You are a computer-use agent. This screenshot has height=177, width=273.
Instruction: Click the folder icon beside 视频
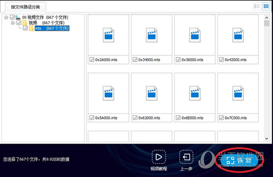pyautogui.click(x=25, y=23)
